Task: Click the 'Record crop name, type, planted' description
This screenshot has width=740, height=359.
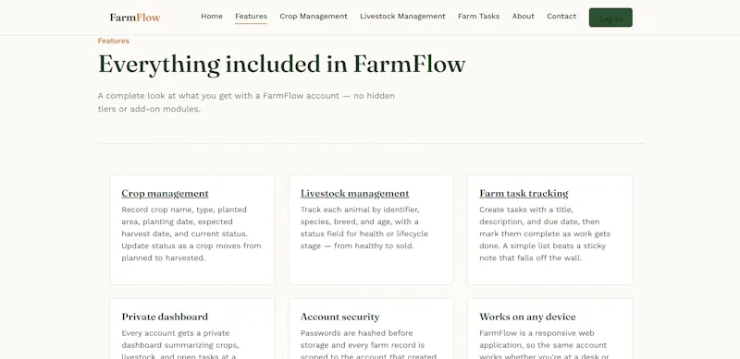Action: pyautogui.click(x=191, y=233)
